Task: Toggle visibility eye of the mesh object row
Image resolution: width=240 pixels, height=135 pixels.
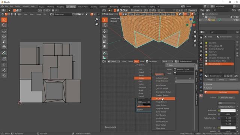Action: [x=234, y=20]
